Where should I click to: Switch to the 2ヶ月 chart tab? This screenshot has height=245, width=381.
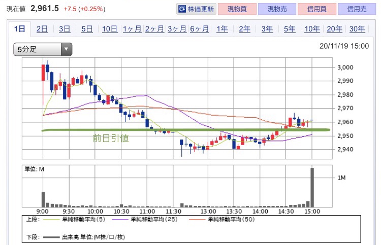pyautogui.click(x=154, y=29)
